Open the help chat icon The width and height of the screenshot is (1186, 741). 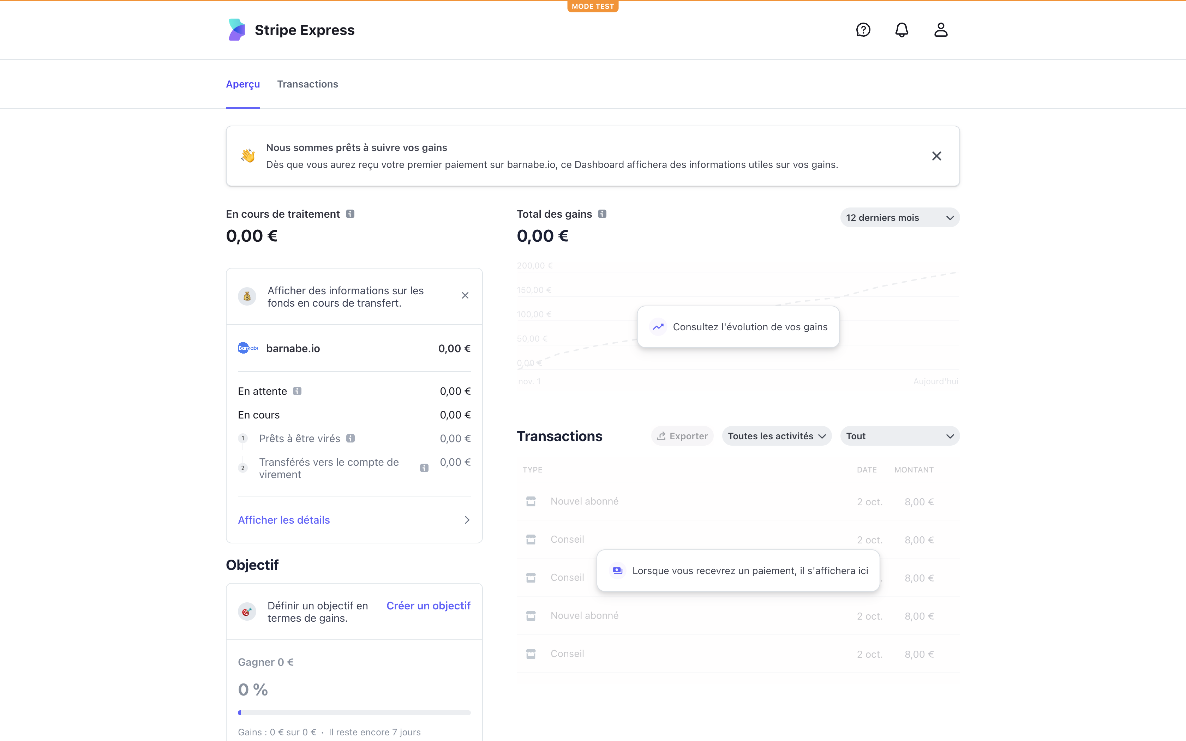[x=863, y=30]
